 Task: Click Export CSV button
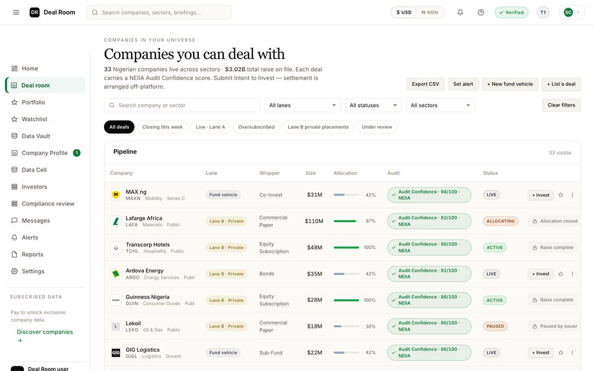coord(425,84)
